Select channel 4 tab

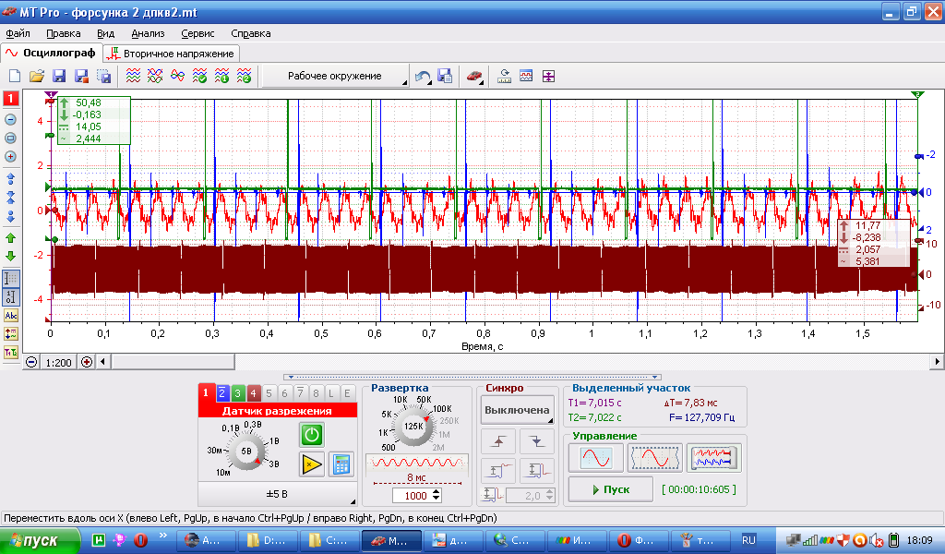[253, 393]
